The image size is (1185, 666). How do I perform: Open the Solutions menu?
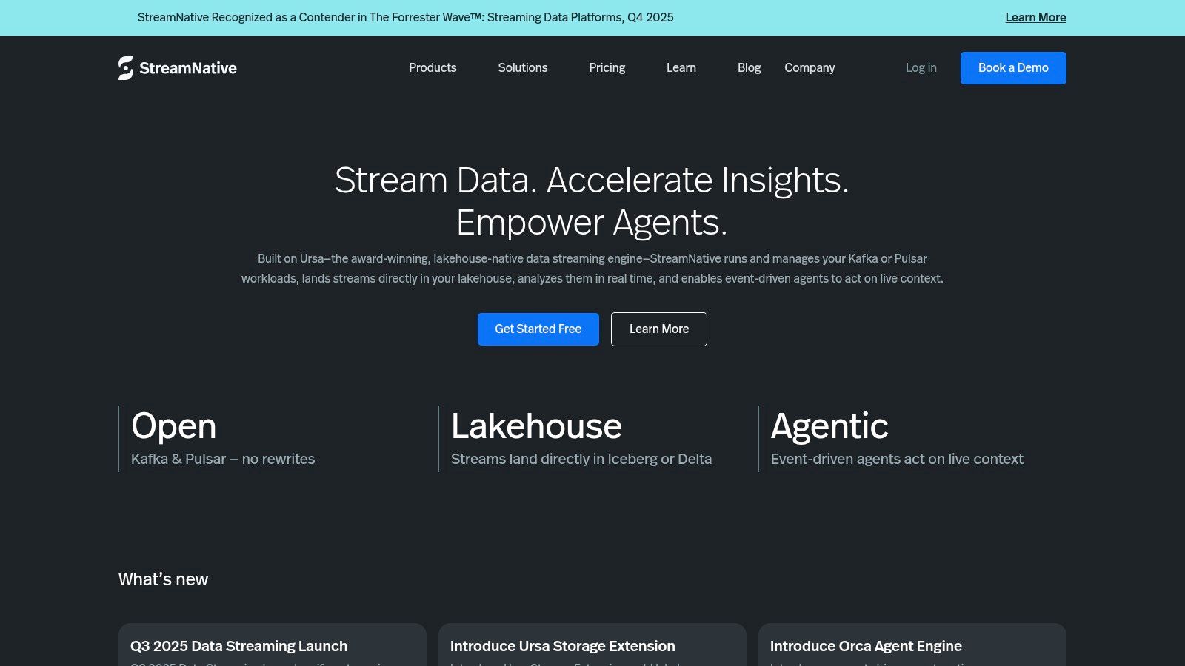pos(523,67)
